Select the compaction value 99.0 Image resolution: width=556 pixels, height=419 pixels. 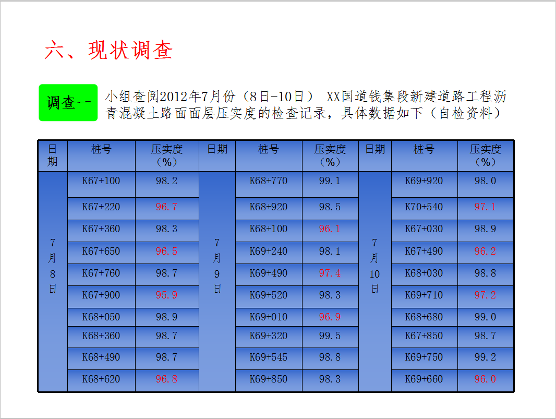[486, 317]
